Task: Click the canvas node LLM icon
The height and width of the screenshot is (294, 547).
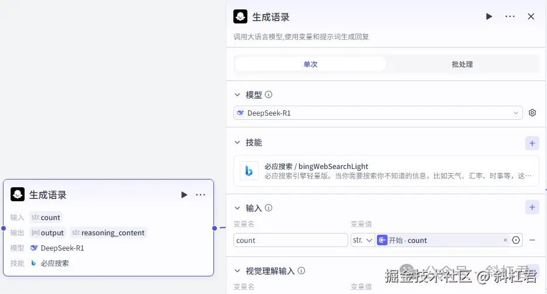Action: click(x=18, y=194)
